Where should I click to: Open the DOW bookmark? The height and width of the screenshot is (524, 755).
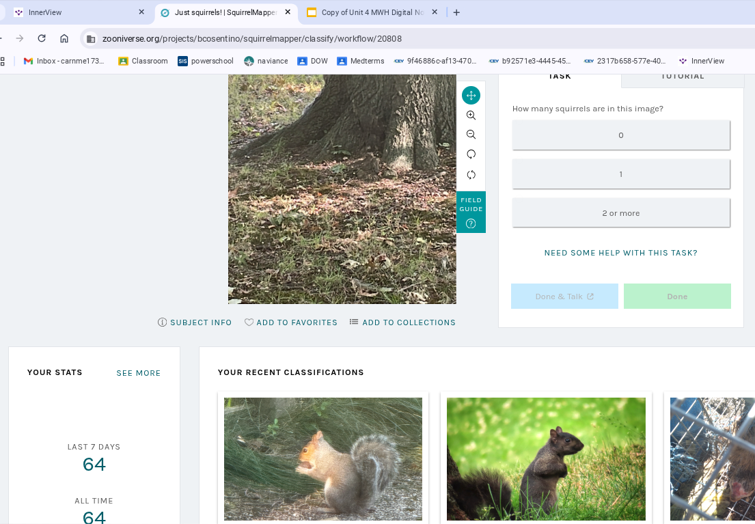(312, 61)
